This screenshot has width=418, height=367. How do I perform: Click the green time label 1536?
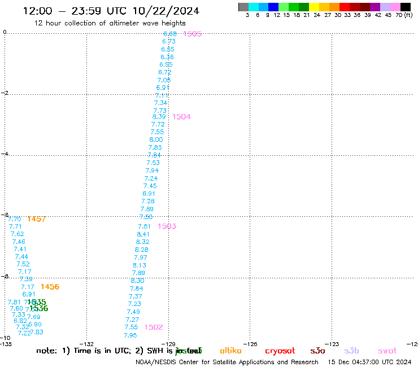pos(39,308)
